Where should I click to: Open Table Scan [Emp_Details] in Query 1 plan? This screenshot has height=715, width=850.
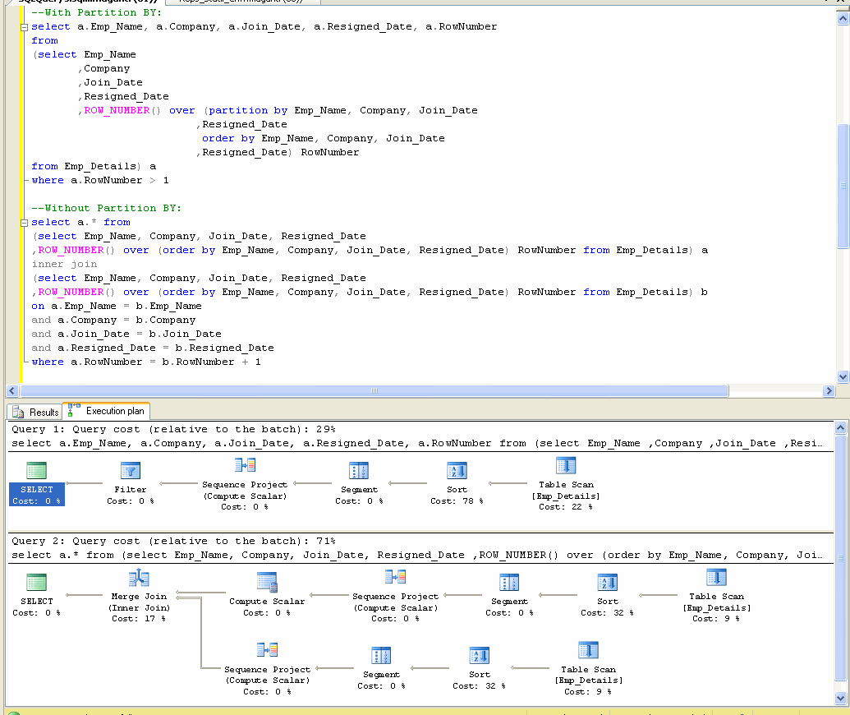point(565,469)
